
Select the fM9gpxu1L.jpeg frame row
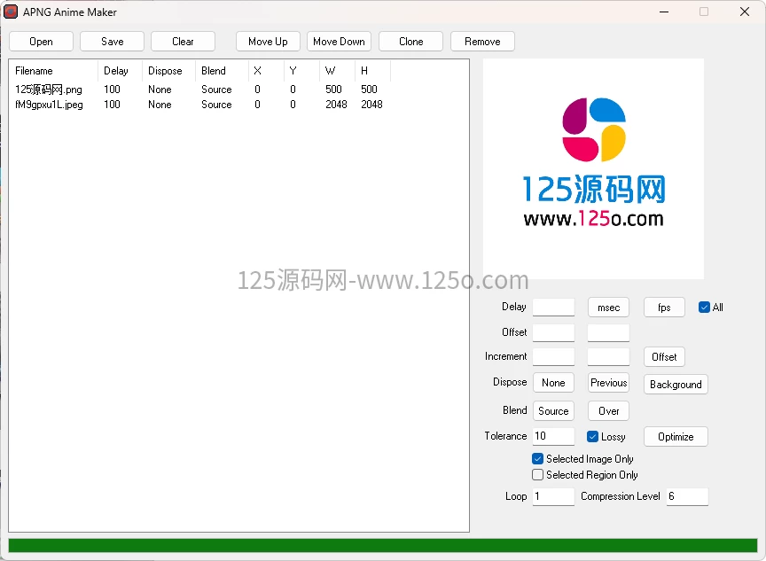coord(50,104)
